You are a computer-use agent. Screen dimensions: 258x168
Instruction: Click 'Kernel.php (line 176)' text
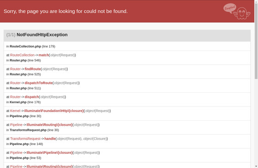(25, 102)
